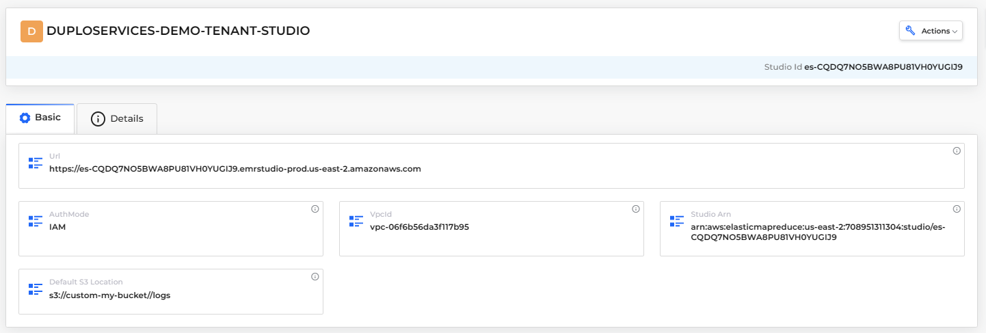The image size is (986, 333).
Task: Select the Basic tab
Action: (x=40, y=118)
